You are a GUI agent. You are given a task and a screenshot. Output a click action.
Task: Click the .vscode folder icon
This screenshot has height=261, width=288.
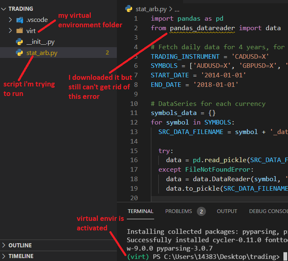pyautogui.click(x=19, y=20)
